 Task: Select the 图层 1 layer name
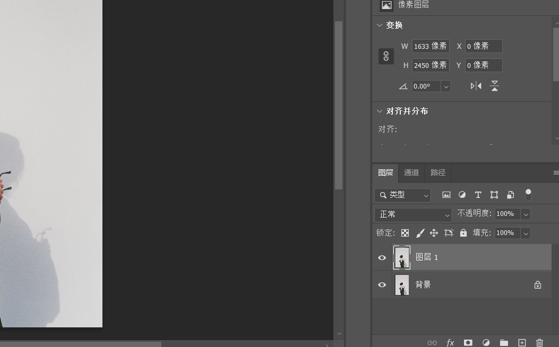pos(427,257)
